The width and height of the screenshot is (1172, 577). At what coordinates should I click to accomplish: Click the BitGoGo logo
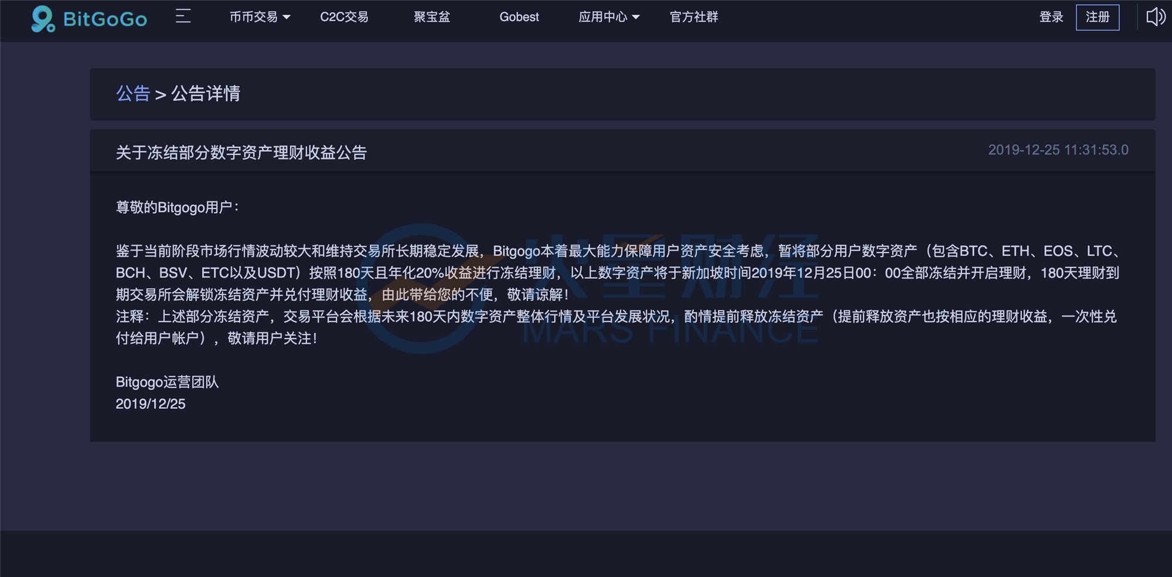click(89, 18)
